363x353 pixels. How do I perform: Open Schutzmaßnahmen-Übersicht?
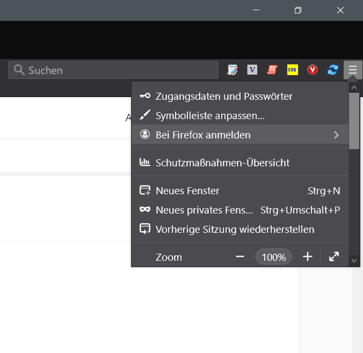tap(222, 163)
